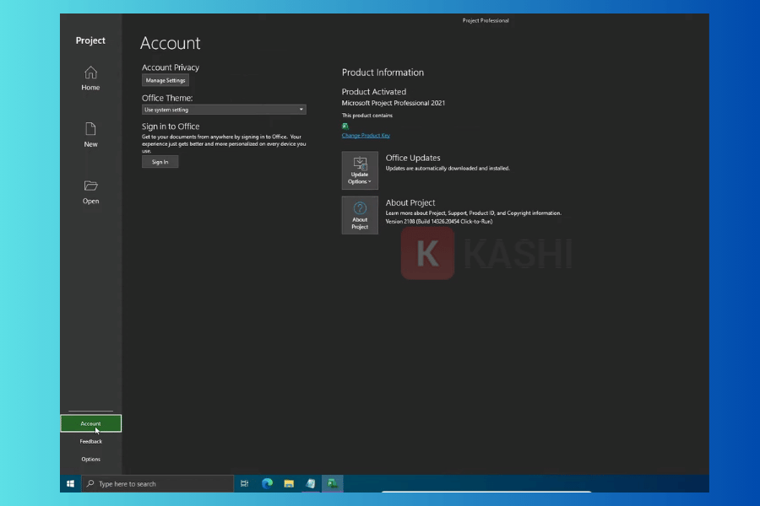
Task: Click the Manage Settings button
Action: tap(165, 81)
